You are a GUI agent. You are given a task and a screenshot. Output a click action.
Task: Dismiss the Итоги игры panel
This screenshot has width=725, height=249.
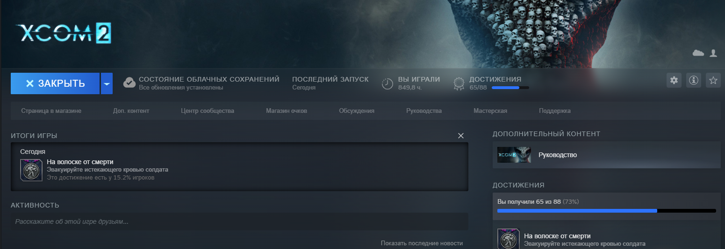(460, 136)
